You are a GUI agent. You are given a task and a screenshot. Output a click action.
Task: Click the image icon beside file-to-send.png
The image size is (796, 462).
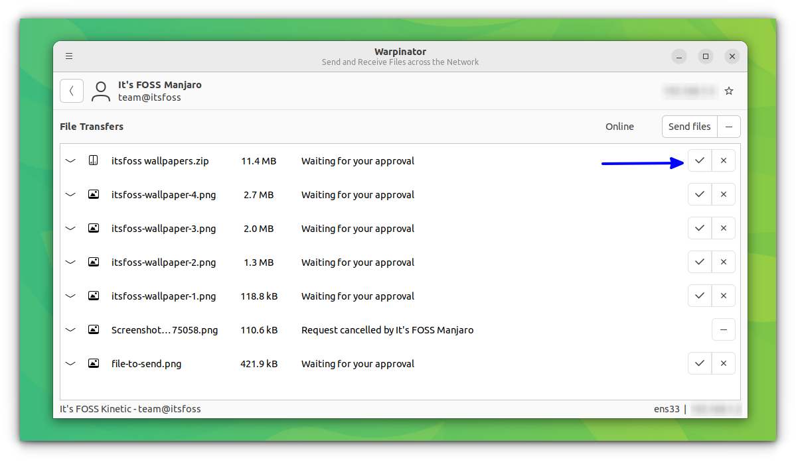[93, 363]
